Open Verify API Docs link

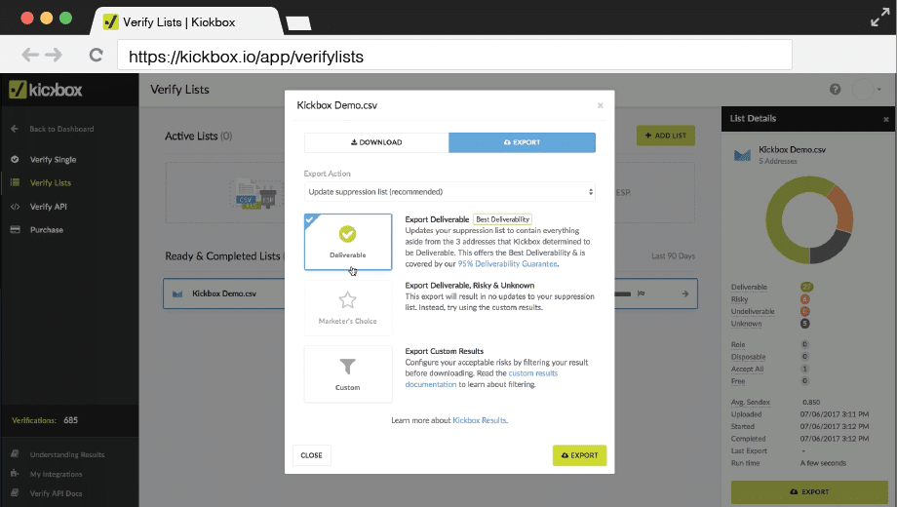[x=57, y=493]
